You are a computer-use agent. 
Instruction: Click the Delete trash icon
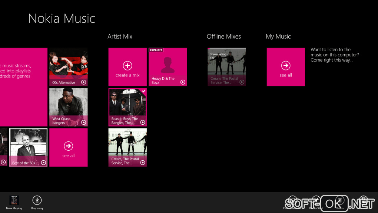[x=340, y=200]
